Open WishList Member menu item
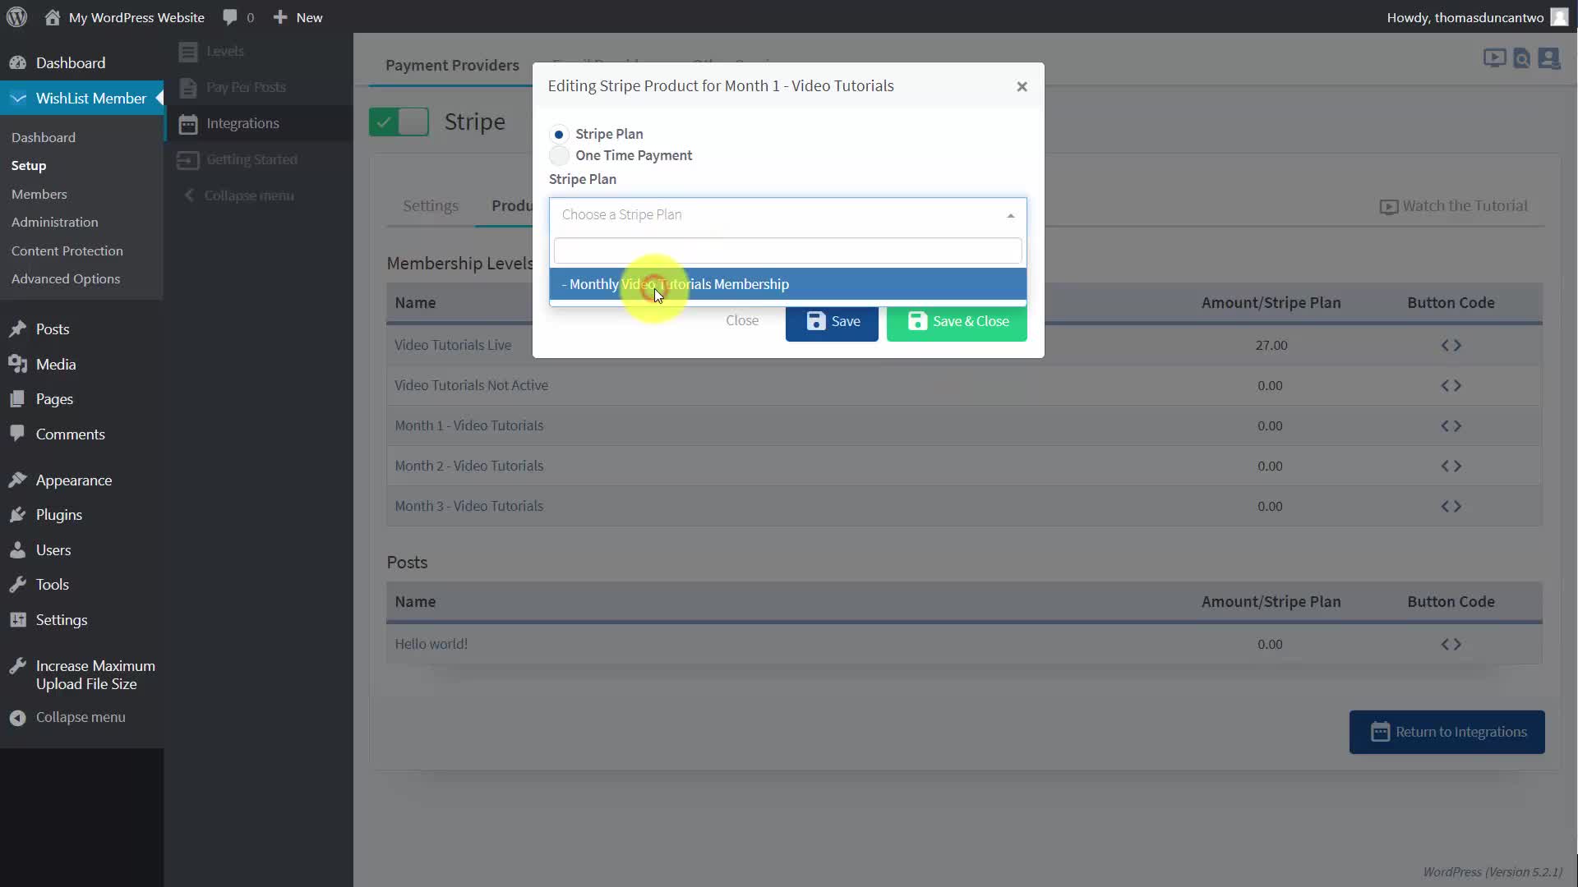This screenshot has height=887, width=1578. tap(81, 99)
